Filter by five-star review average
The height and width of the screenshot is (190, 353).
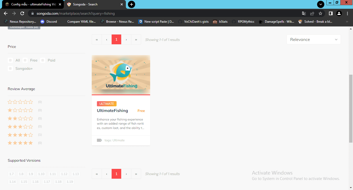point(20,143)
